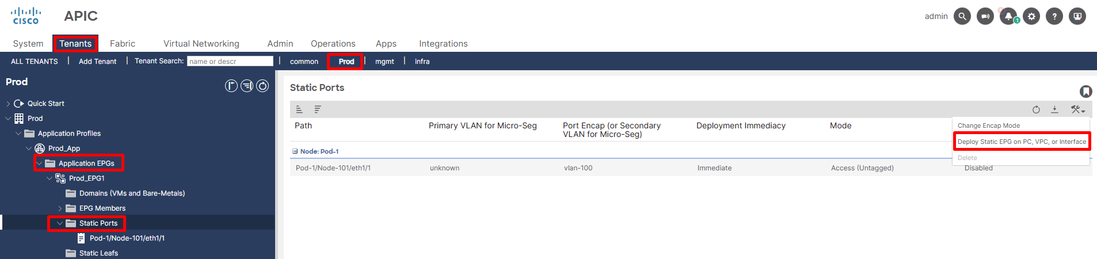Open the common tenant link
Viewport: 1097px width, 259px height.
pyautogui.click(x=304, y=62)
